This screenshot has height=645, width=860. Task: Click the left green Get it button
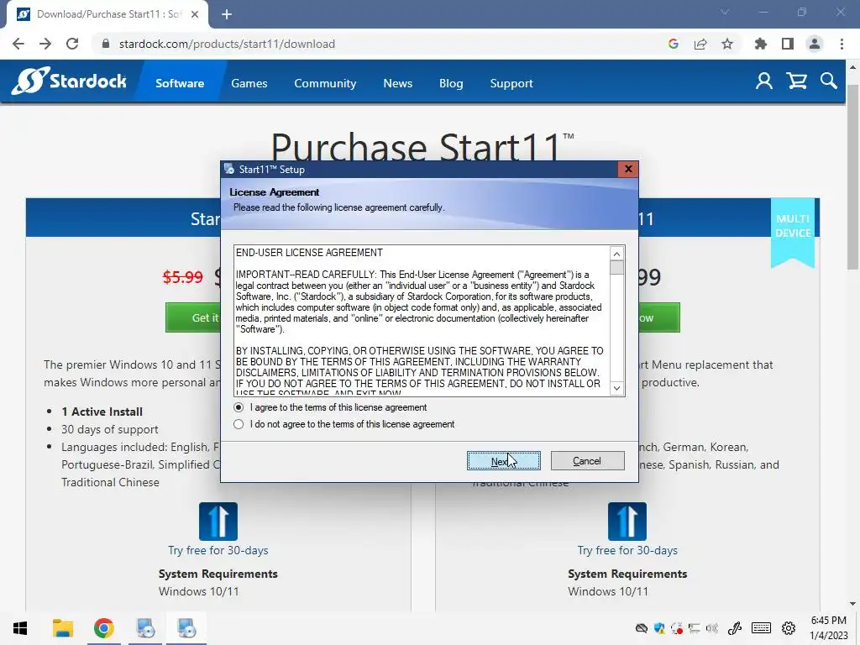point(193,317)
